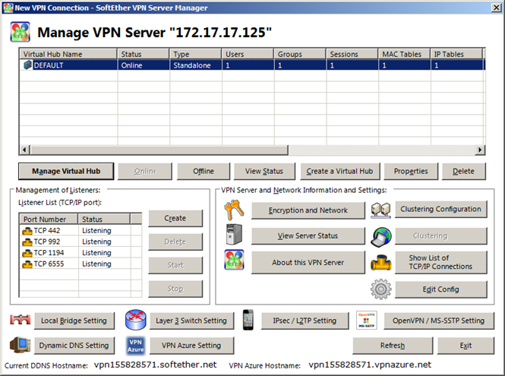Click the gear icon beside Edit Config
The height and width of the screenshot is (376, 505).
(x=380, y=289)
